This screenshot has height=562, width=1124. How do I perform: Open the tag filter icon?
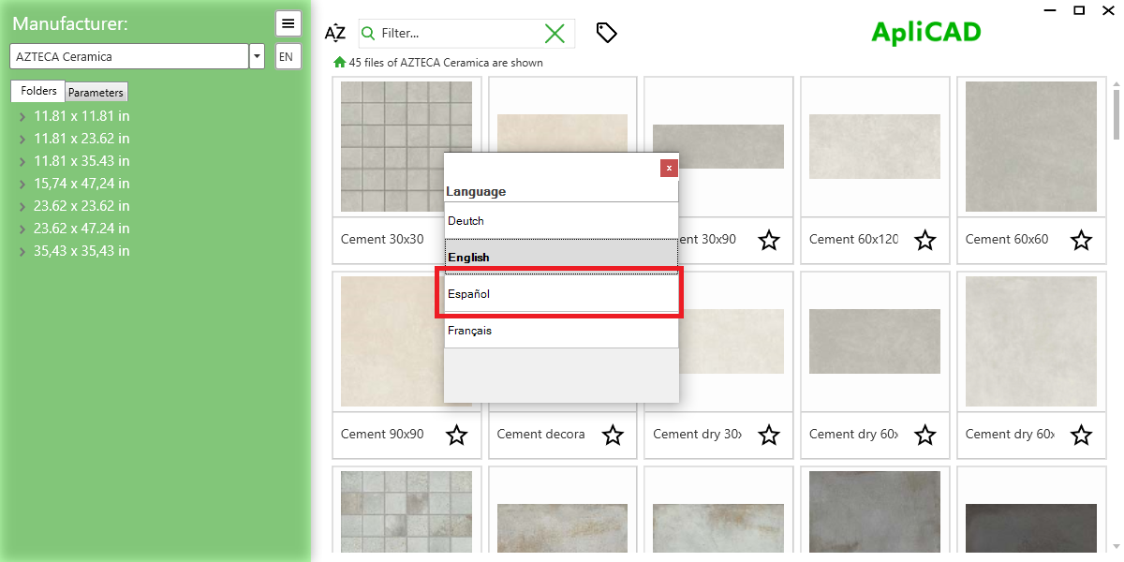tap(606, 32)
